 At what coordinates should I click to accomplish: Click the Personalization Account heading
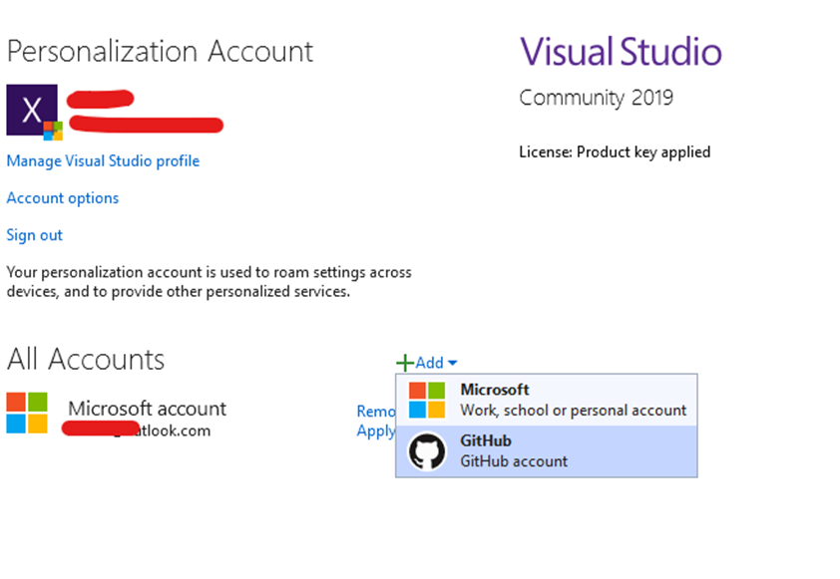[160, 52]
